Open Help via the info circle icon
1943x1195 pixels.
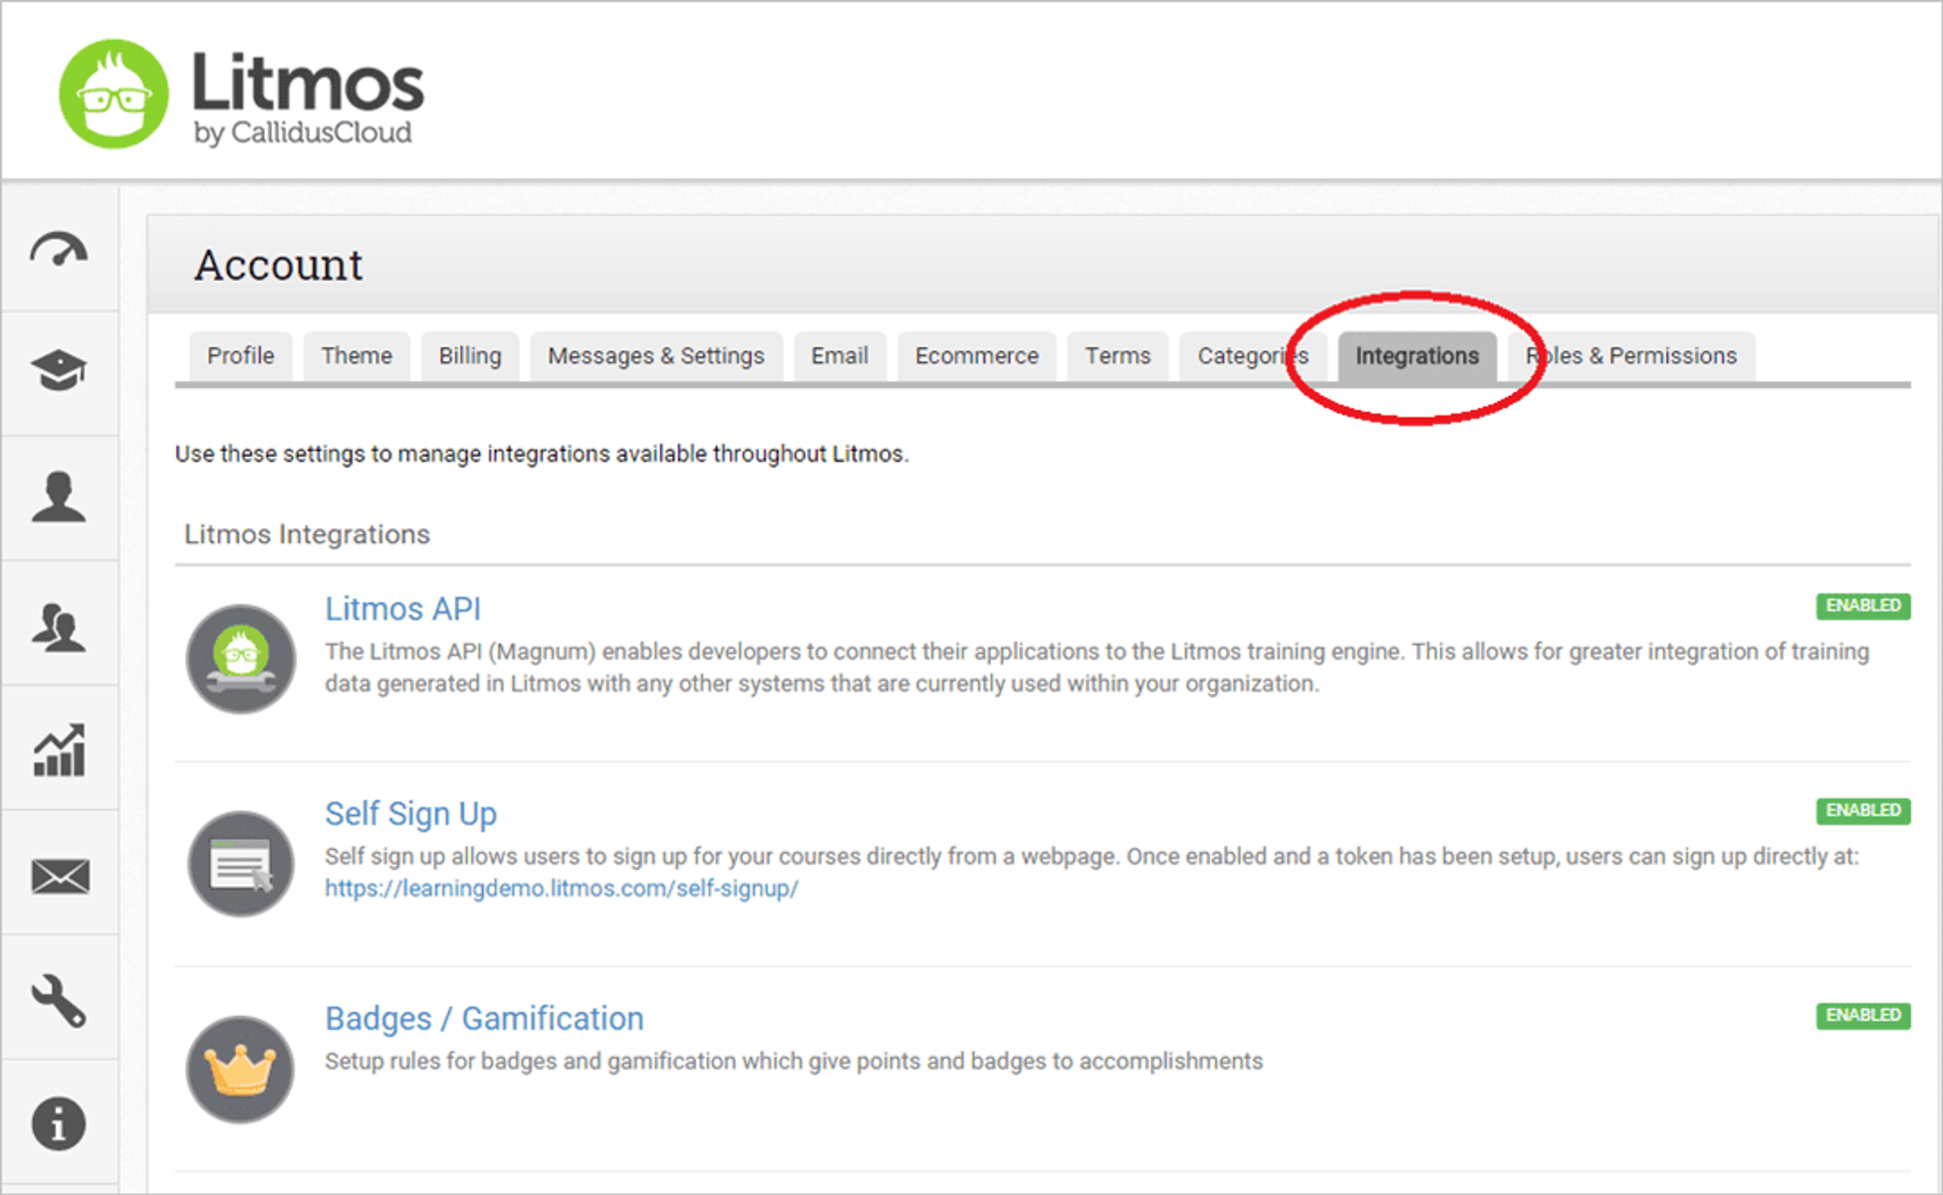point(59,1124)
